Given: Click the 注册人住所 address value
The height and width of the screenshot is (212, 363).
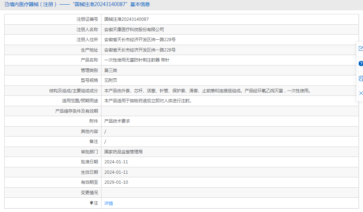Looking at the screenshot, I should [140, 40].
